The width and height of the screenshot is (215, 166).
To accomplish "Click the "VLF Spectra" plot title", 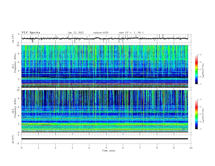I will tap(31, 33).
